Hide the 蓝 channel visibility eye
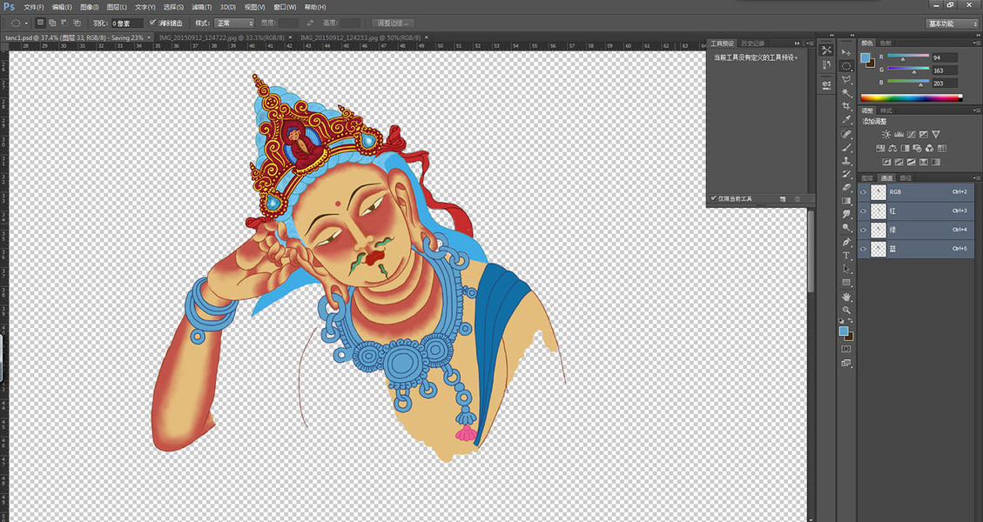 pos(864,248)
